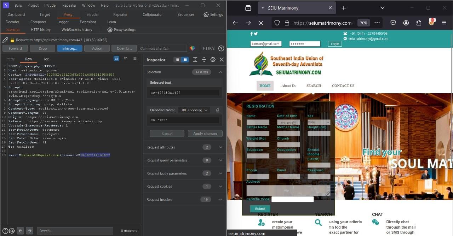Switch to the Target tab
Viewport: 453px width, 236px height.
pyautogui.click(x=45, y=14)
